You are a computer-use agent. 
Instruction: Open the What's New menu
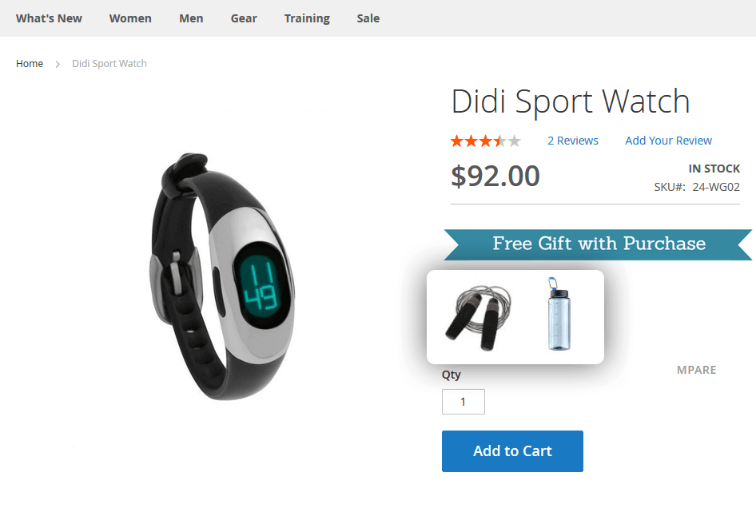pyautogui.click(x=49, y=18)
